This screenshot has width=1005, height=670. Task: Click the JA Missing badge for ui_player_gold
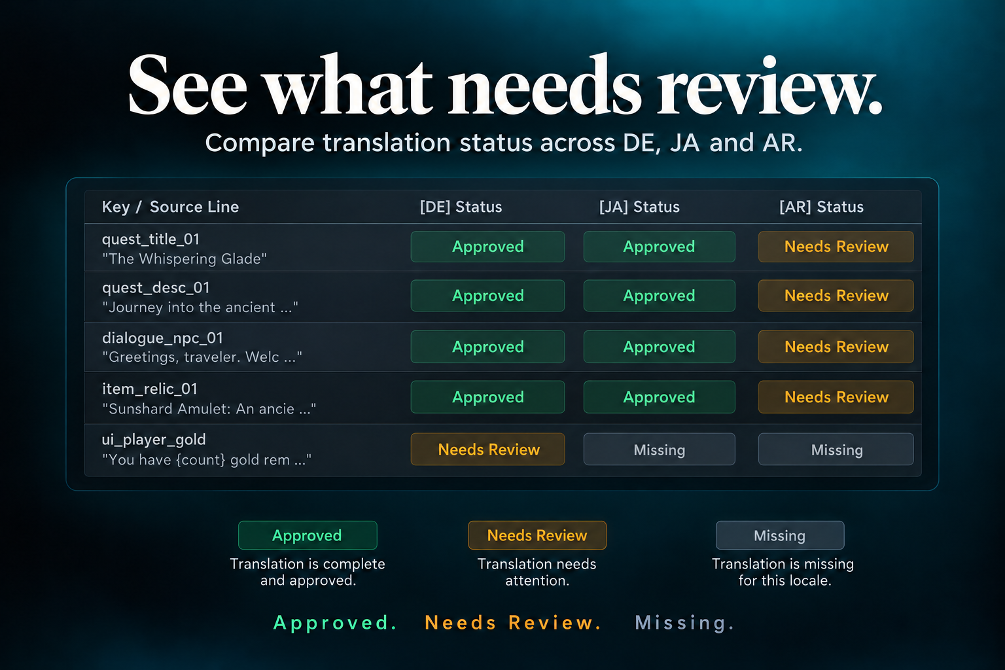(659, 450)
